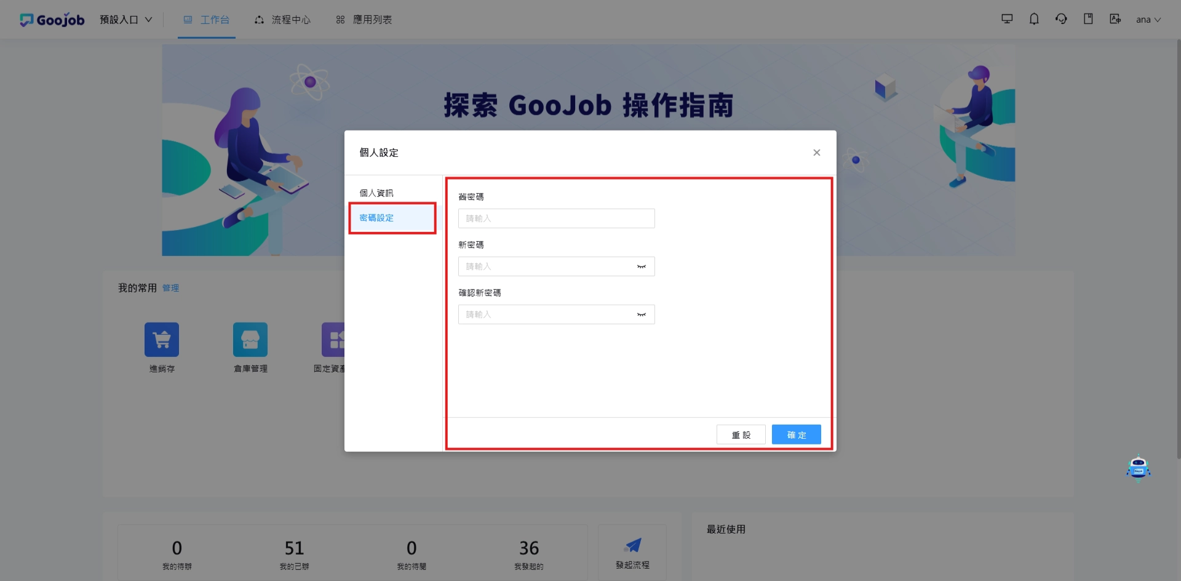Open the chatbot assistant robot icon
Image resolution: width=1181 pixels, height=581 pixels.
pos(1139,468)
